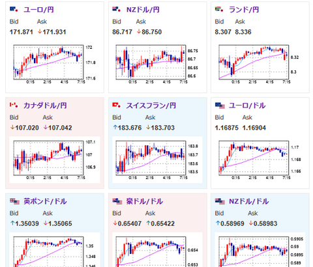Click the Rand/Yen South Africa flag icon
Screen dimensions: 313x267
219,9
